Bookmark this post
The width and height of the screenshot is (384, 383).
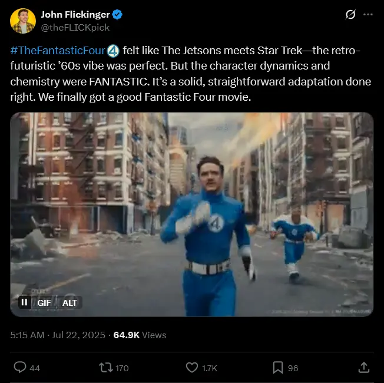278,368
